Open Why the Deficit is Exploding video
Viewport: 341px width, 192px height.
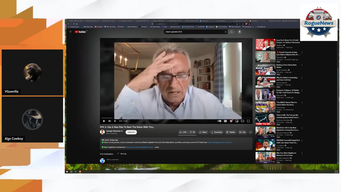pos(287,79)
